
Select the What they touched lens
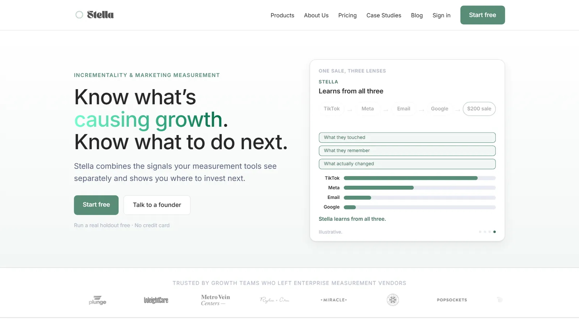pos(407,138)
